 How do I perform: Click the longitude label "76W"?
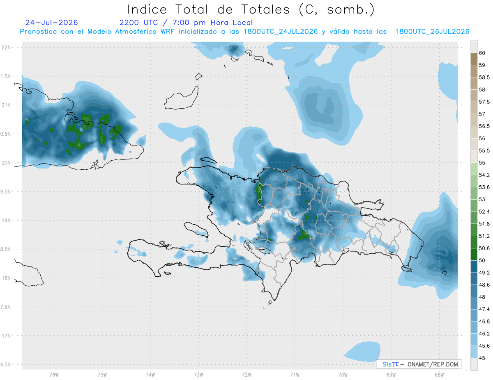point(54,375)
